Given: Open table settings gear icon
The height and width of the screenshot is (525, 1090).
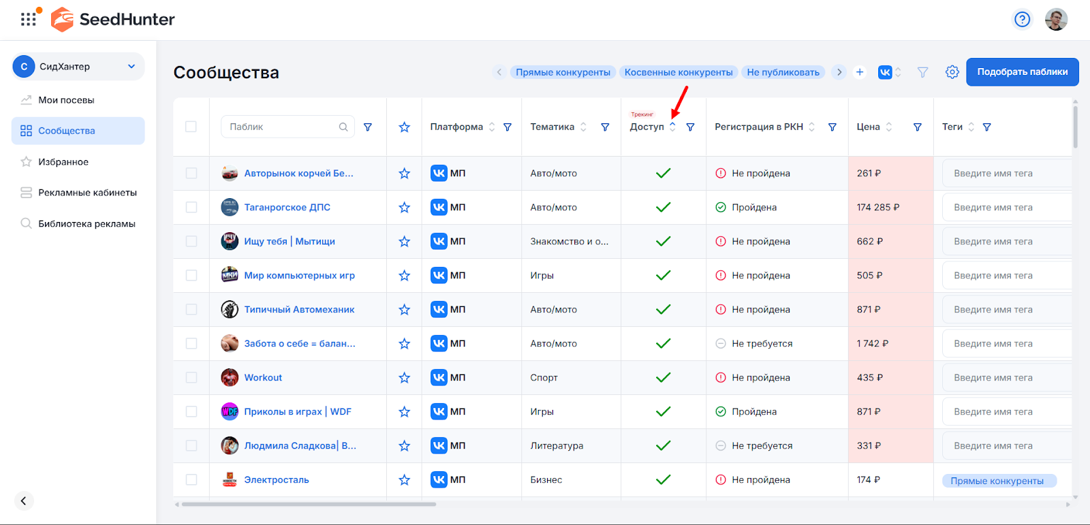Looking at the screenshot, I should 952,72.
